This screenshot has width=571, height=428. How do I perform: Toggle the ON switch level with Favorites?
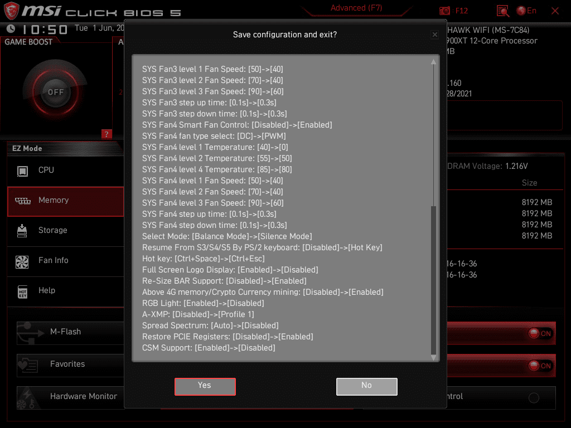540,366
